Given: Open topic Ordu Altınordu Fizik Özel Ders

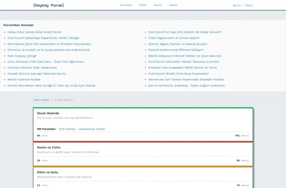Looking at the screenshot, I should [46, 62].
